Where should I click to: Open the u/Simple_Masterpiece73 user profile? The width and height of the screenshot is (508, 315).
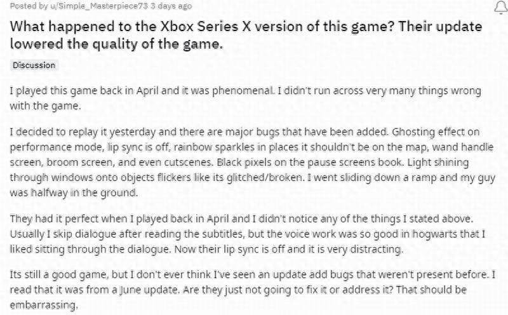click(x=99, y=6)
